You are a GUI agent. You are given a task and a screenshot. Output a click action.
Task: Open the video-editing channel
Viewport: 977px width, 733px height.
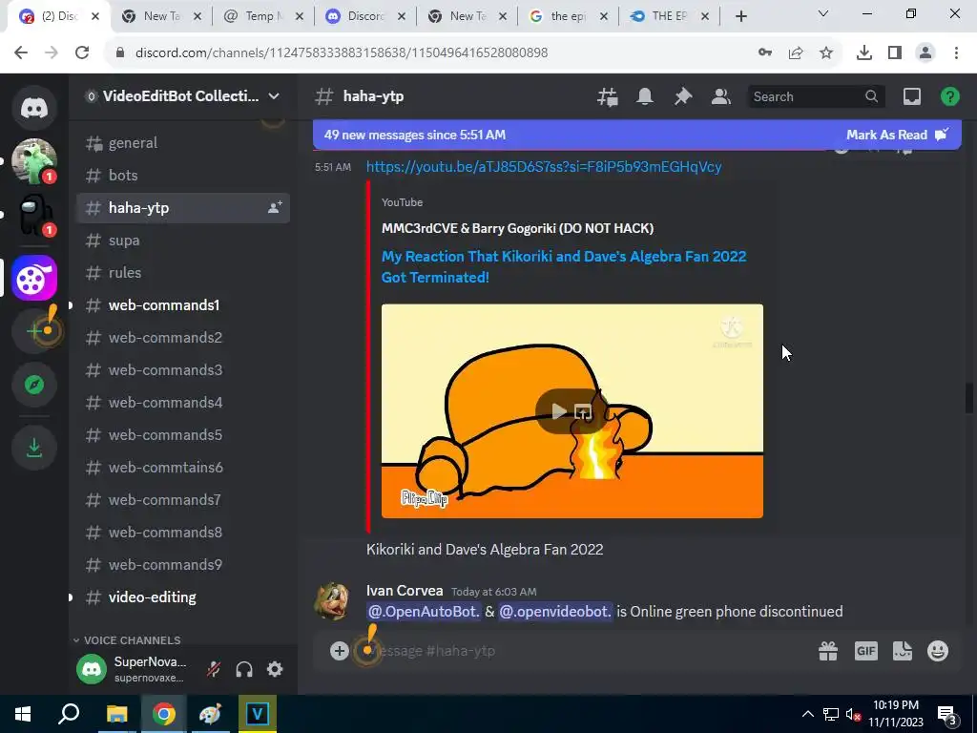point(182,597)
